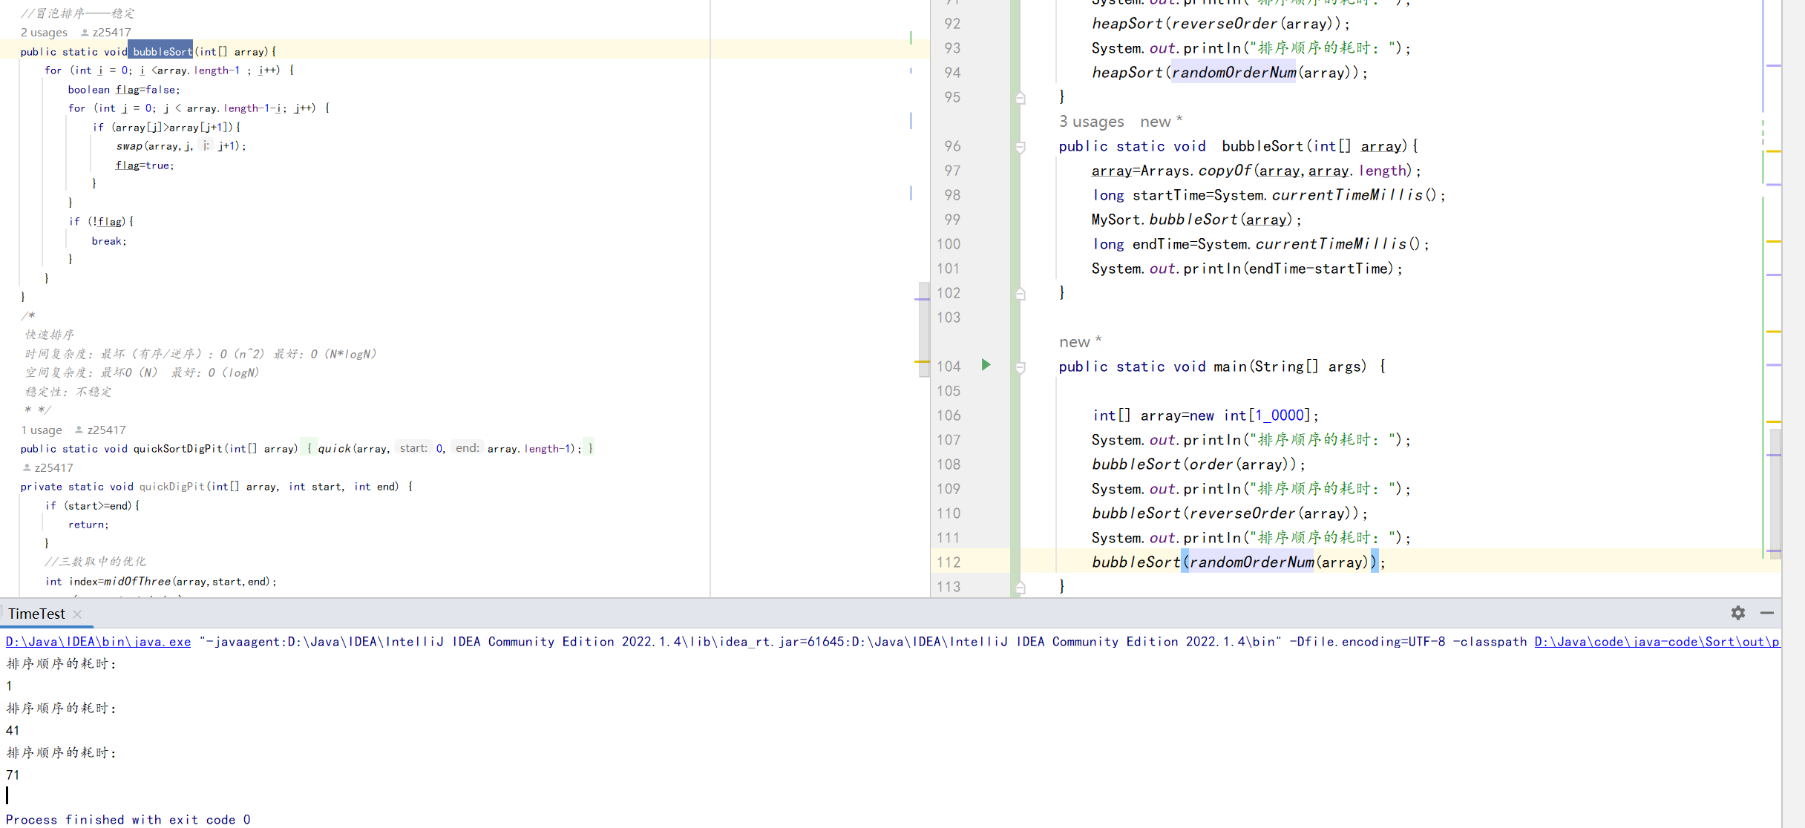Open the java.exe path link in console

(x=98, y=642)
